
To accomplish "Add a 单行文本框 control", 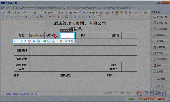I will (160, 17).
